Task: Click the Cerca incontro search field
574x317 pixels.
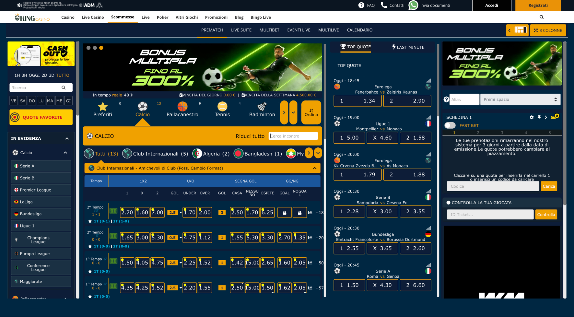Action: point(293,136)
